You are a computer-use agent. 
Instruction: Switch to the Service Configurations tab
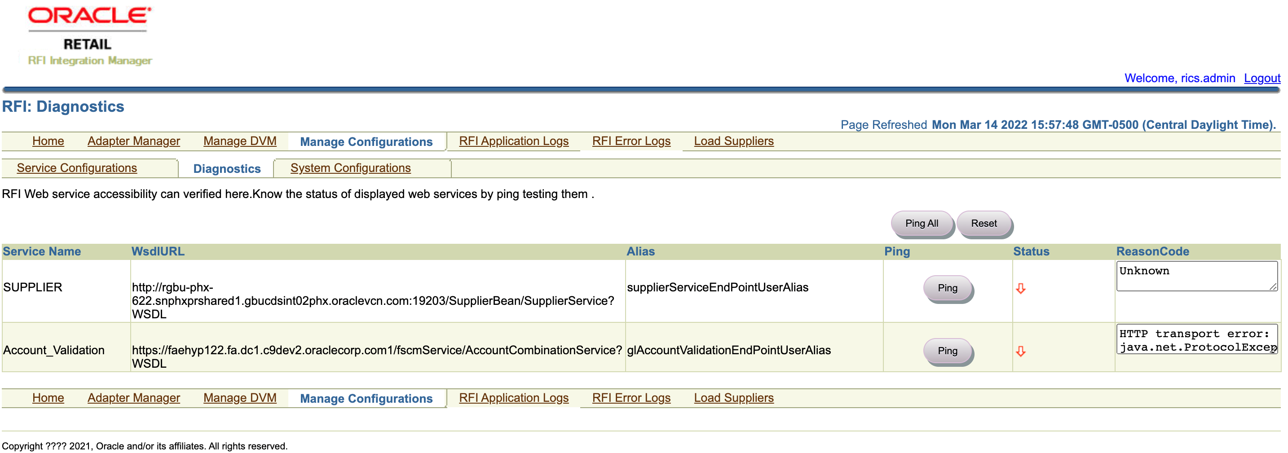76,168
